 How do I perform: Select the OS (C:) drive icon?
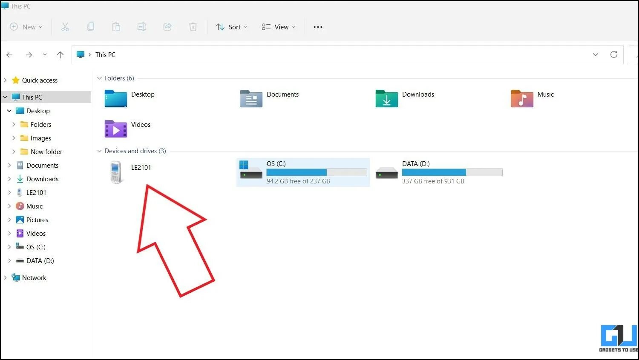pyautogui.click(x=251, y=169)
